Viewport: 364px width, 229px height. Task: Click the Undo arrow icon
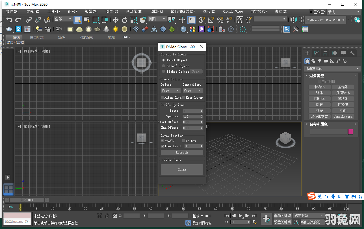[x=10, y=20]
